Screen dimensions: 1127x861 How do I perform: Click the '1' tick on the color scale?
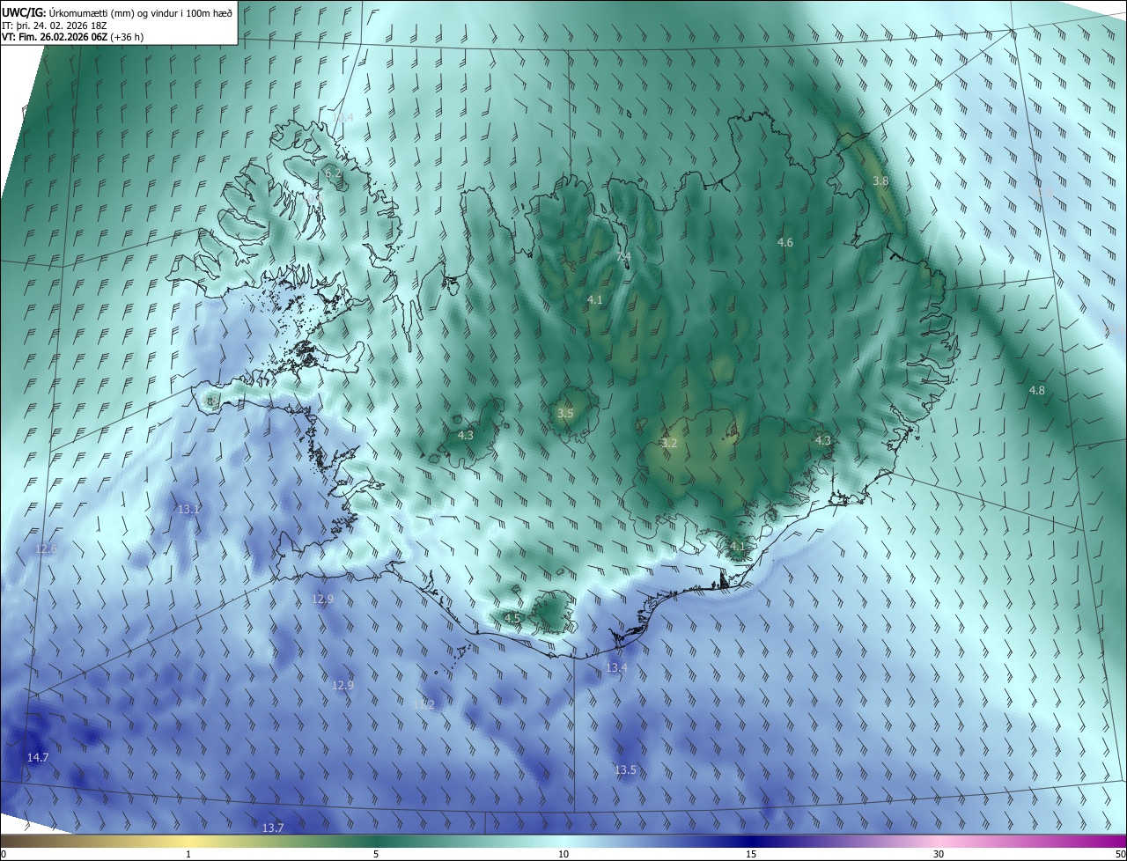(x=188, y=854)
